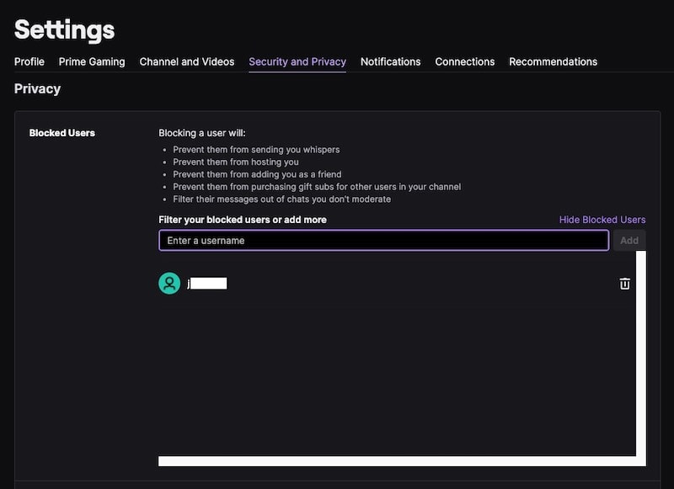674x489 pixels.
Task: Select the Security and Privacy tab
Action: point(297,61)
